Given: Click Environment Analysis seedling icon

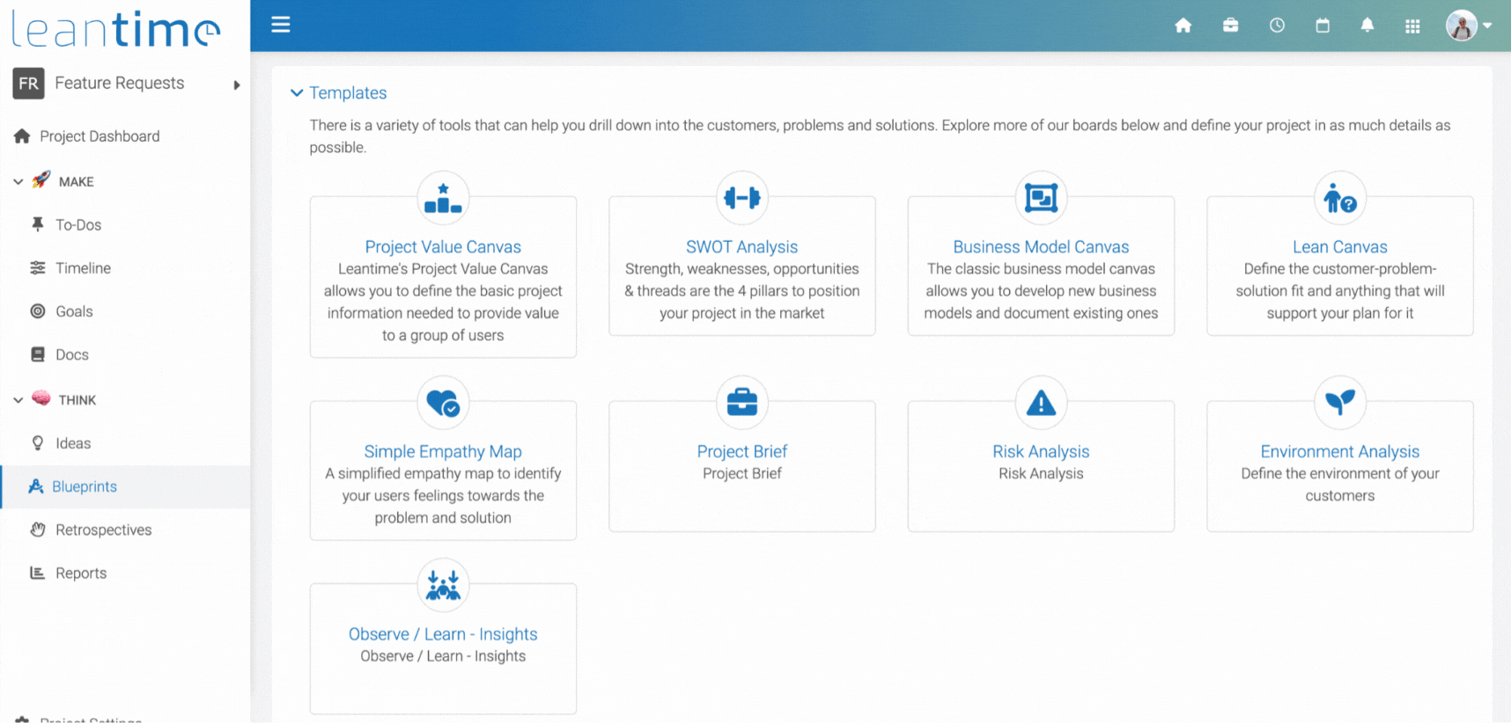Looking at the screenshot, I should [1339, 402].
